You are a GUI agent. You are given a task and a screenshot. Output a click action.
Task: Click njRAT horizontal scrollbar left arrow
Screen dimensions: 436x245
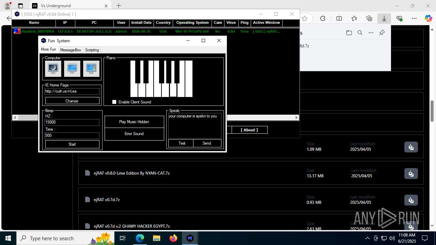15,118
